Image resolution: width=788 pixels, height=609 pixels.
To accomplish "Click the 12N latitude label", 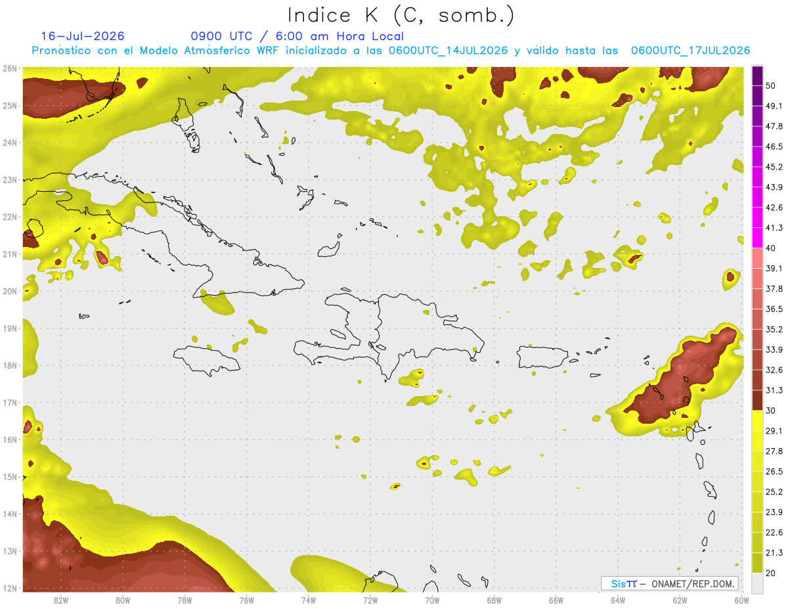I will pyautogui.click(x=10, y=588).
